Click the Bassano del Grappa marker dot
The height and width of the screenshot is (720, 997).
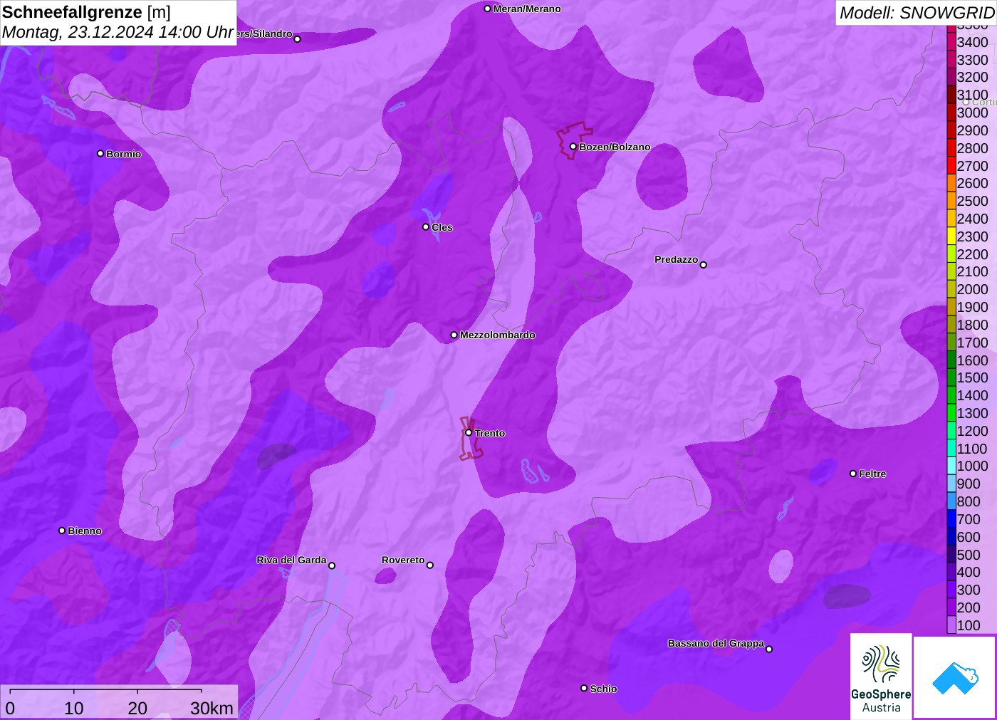769,649
